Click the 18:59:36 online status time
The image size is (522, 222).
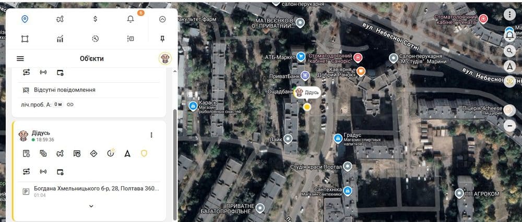[45, 140]
